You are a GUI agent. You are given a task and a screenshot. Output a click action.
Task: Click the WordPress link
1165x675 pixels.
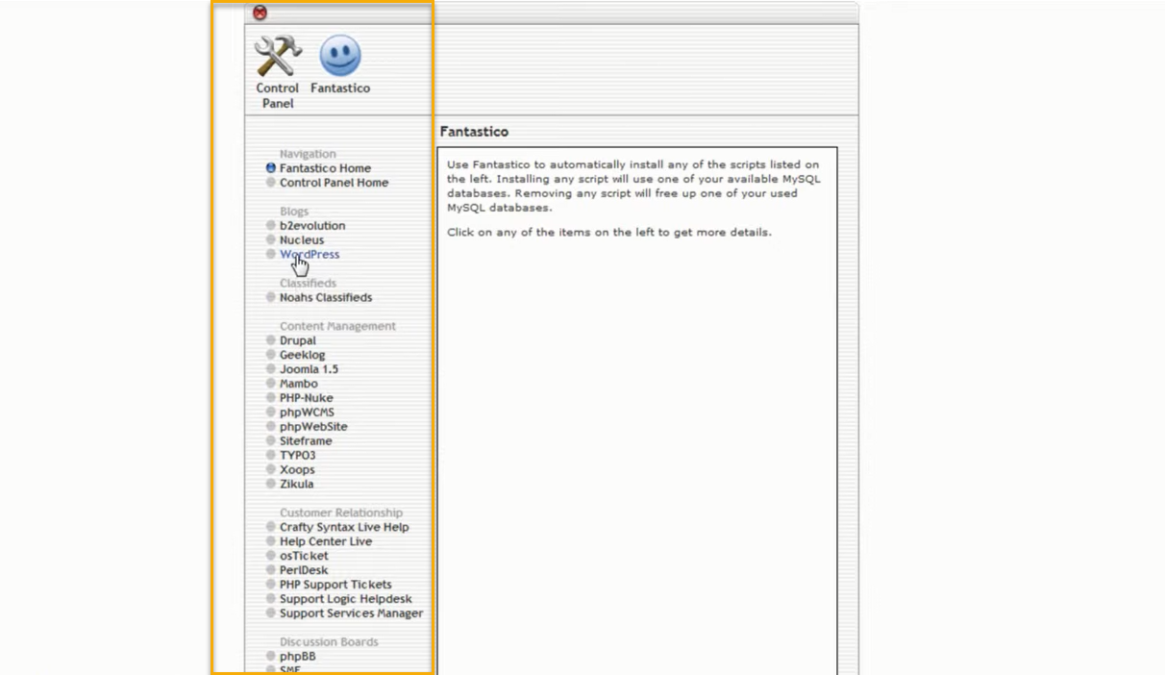point(310,255)
